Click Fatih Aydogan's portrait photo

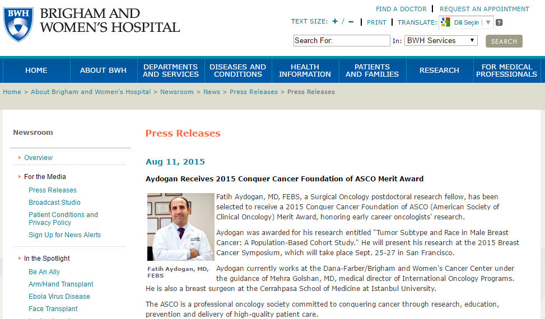[181, 227]
